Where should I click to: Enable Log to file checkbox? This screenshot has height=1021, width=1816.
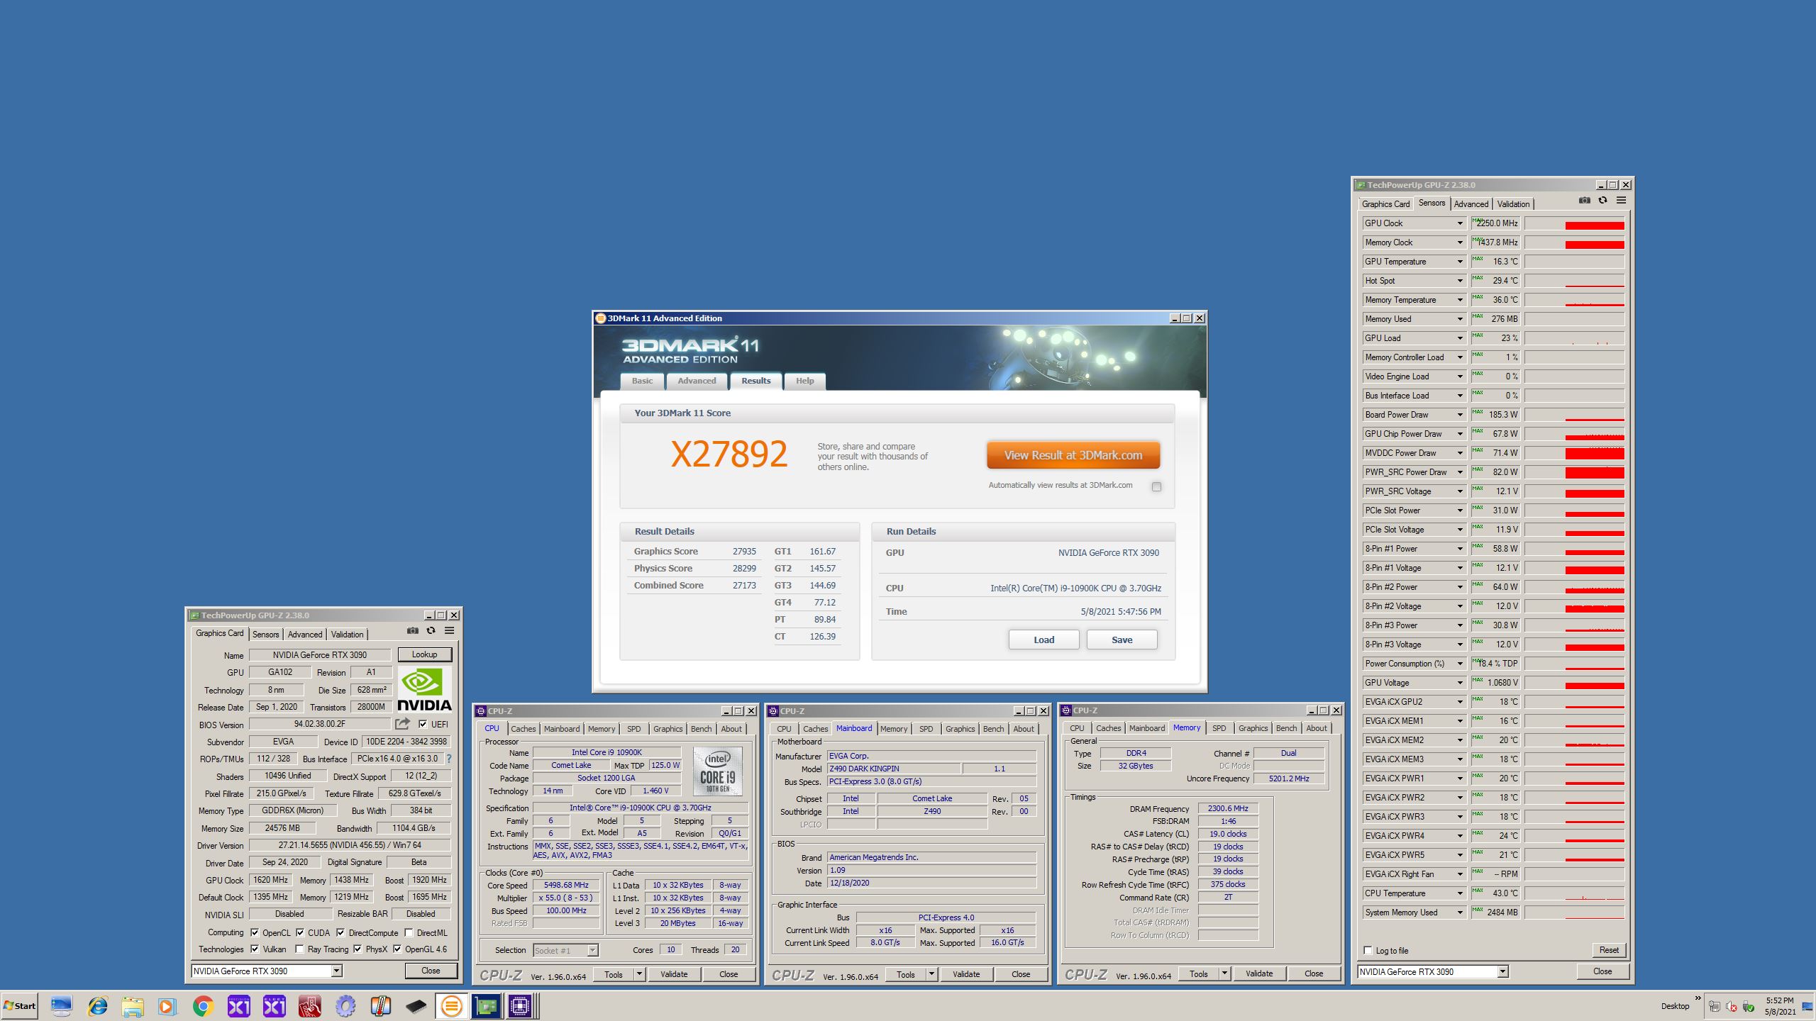click(x=1368, y=951)
